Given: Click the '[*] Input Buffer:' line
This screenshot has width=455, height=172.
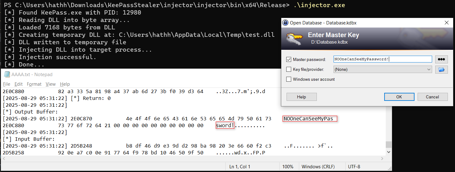Looking at the screenshot, I should (x=29, y=139).
